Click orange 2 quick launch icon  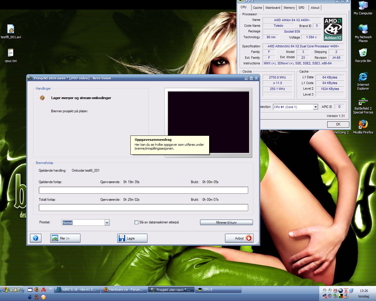click(37, 297)
